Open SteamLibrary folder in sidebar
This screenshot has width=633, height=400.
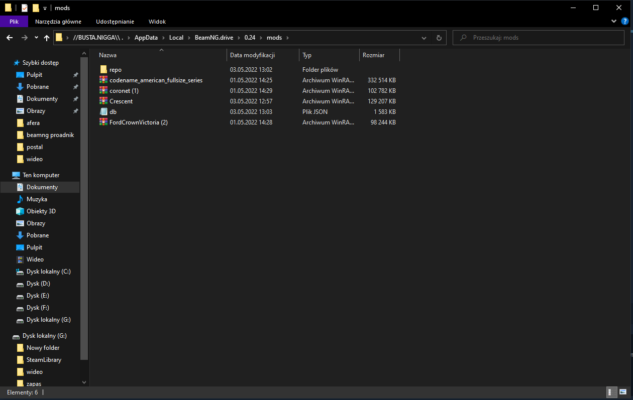coord(44,360)
